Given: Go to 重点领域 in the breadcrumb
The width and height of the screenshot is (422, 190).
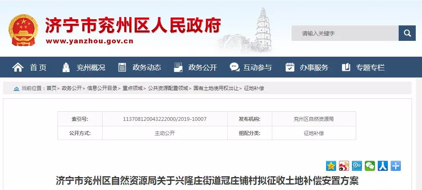Looking at the screenshot, I should pos(133,88).
